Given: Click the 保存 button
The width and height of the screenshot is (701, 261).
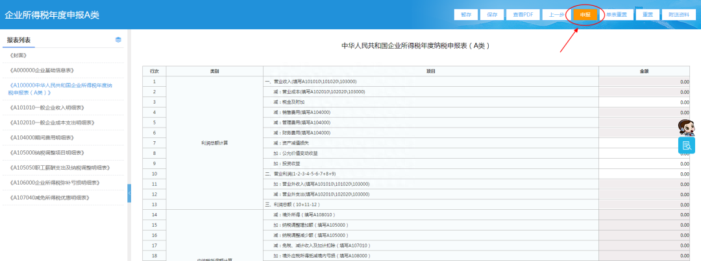Looking at the screenshot, I should click(x=492, y=15).
